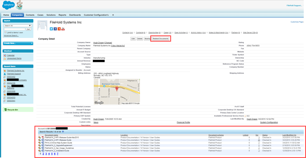306x158 pixels.
Task: Click the contact icon beside FileHold Support recent item
Action: coord(5,74)
